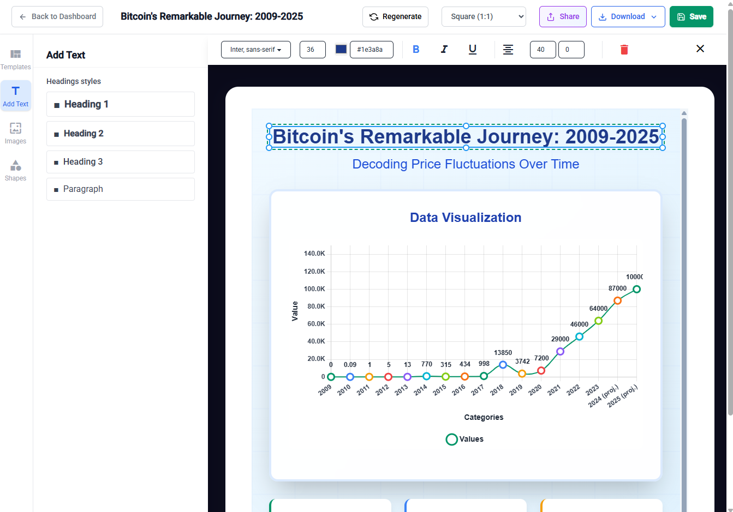Open the Templates sidebar panel
Image resolution: width=733 pixels, height=512 pixels.
click(x=15, y=59)
